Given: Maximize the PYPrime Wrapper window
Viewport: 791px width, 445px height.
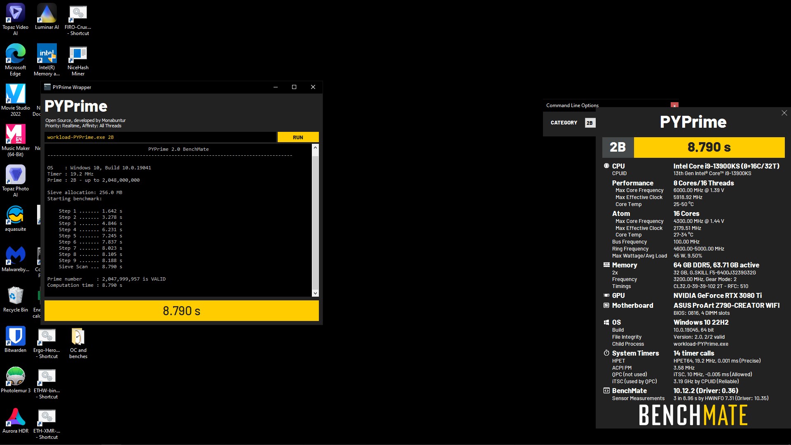Looking at the screenshot, I should tap(294, 87).
